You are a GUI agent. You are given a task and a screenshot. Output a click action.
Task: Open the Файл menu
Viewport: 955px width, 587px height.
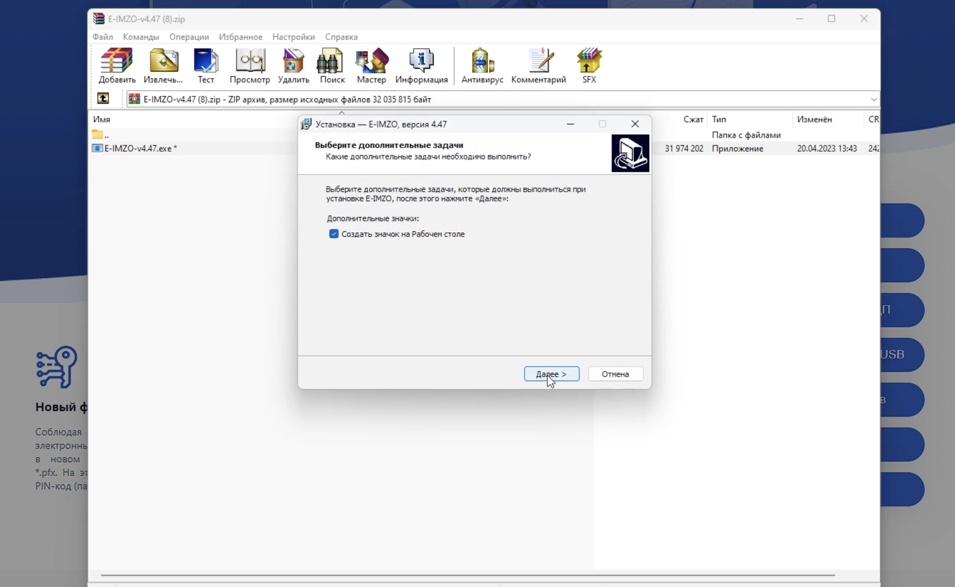(x=102, y=37)
